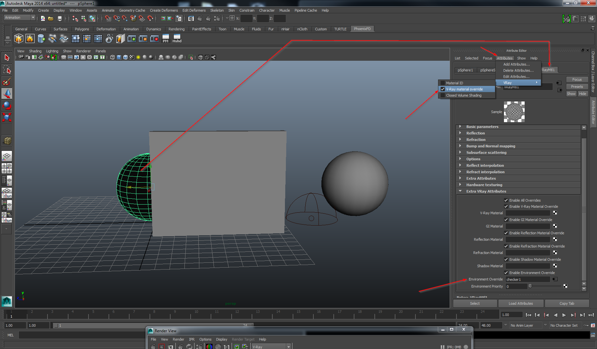The width and height of the screenshot is (597, 349).
Task: Click the save scene floppy icon
Action: coord(59,18)
